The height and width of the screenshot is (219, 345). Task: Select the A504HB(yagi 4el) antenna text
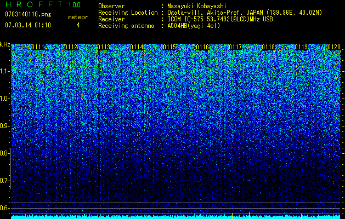coord(194,26)
